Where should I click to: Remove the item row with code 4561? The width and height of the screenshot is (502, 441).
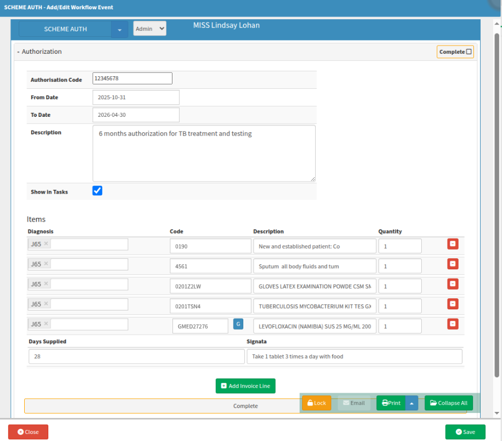coord(453,264)
